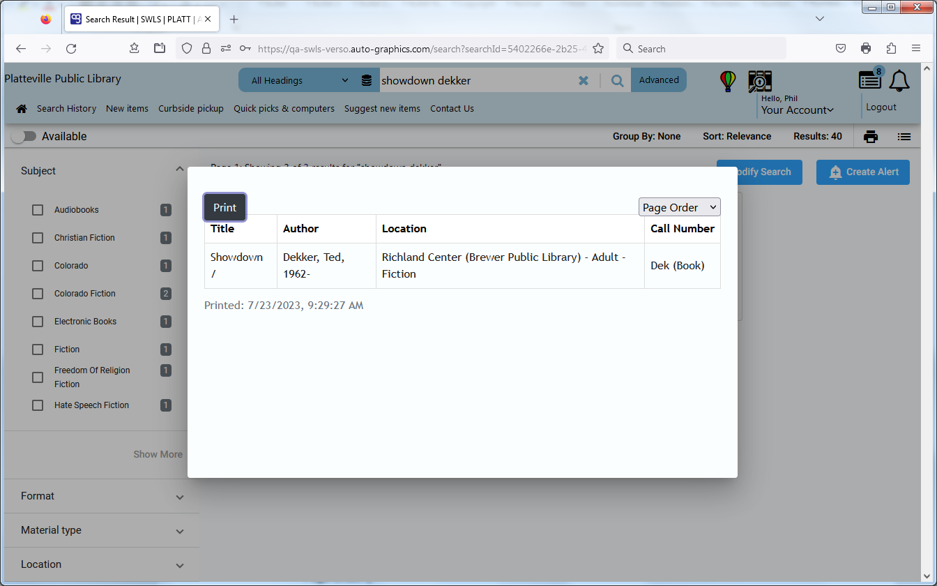The height and width of the screenshot is (586, 937).
Task: Open Contact Us
Action: tap(452, 108)
